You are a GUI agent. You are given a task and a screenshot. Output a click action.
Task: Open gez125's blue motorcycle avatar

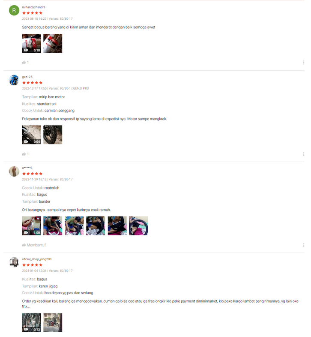click(14, 80)
